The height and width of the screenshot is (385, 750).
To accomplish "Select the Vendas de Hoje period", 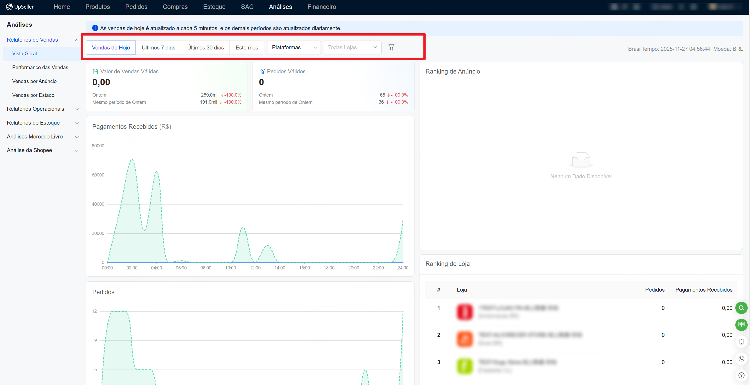I will [111, 47].
